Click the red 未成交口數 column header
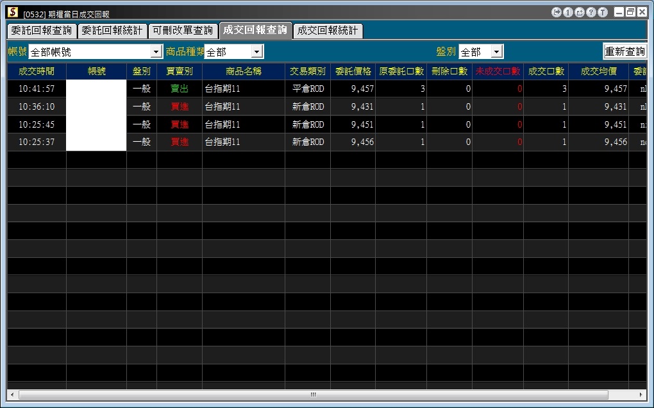 tap(498, 71)
